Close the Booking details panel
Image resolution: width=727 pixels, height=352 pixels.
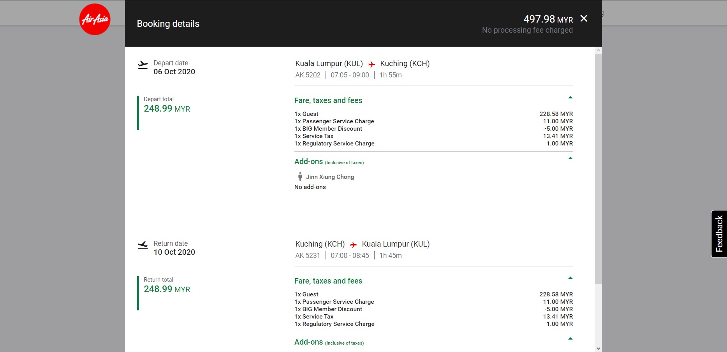584,18
